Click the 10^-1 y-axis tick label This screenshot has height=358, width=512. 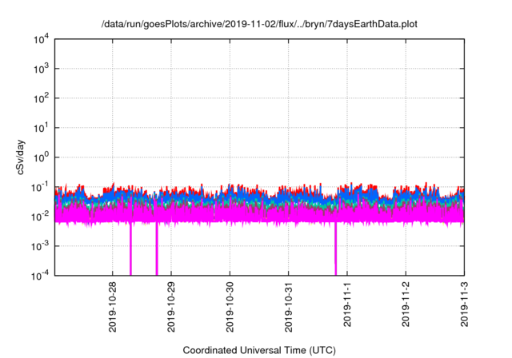click(x=41, y=187)
